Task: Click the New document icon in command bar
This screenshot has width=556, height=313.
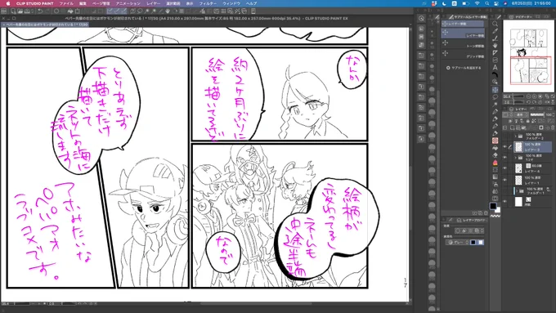Action: click(x=13, y=11)
